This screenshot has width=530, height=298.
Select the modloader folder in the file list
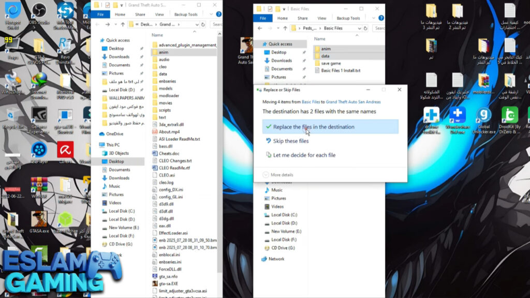tap(169, 96)
